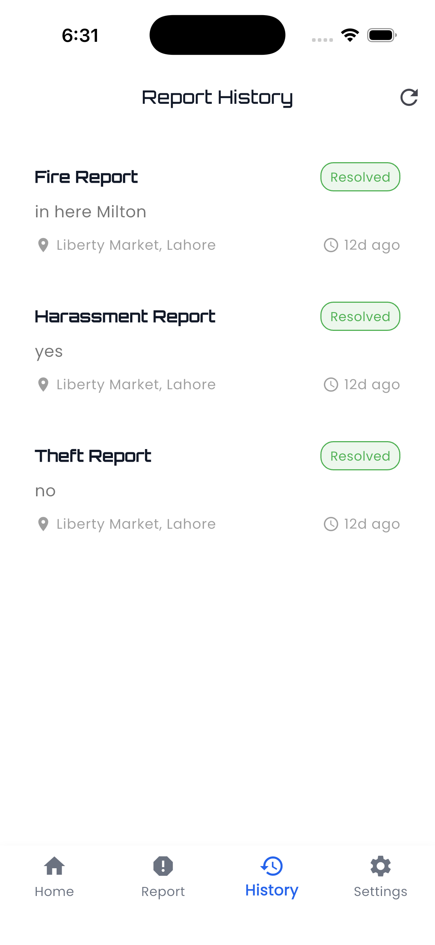Screen dimensions: 435x945
Task: Tap the clock icon on Theft Report
Action: [331, 524]
